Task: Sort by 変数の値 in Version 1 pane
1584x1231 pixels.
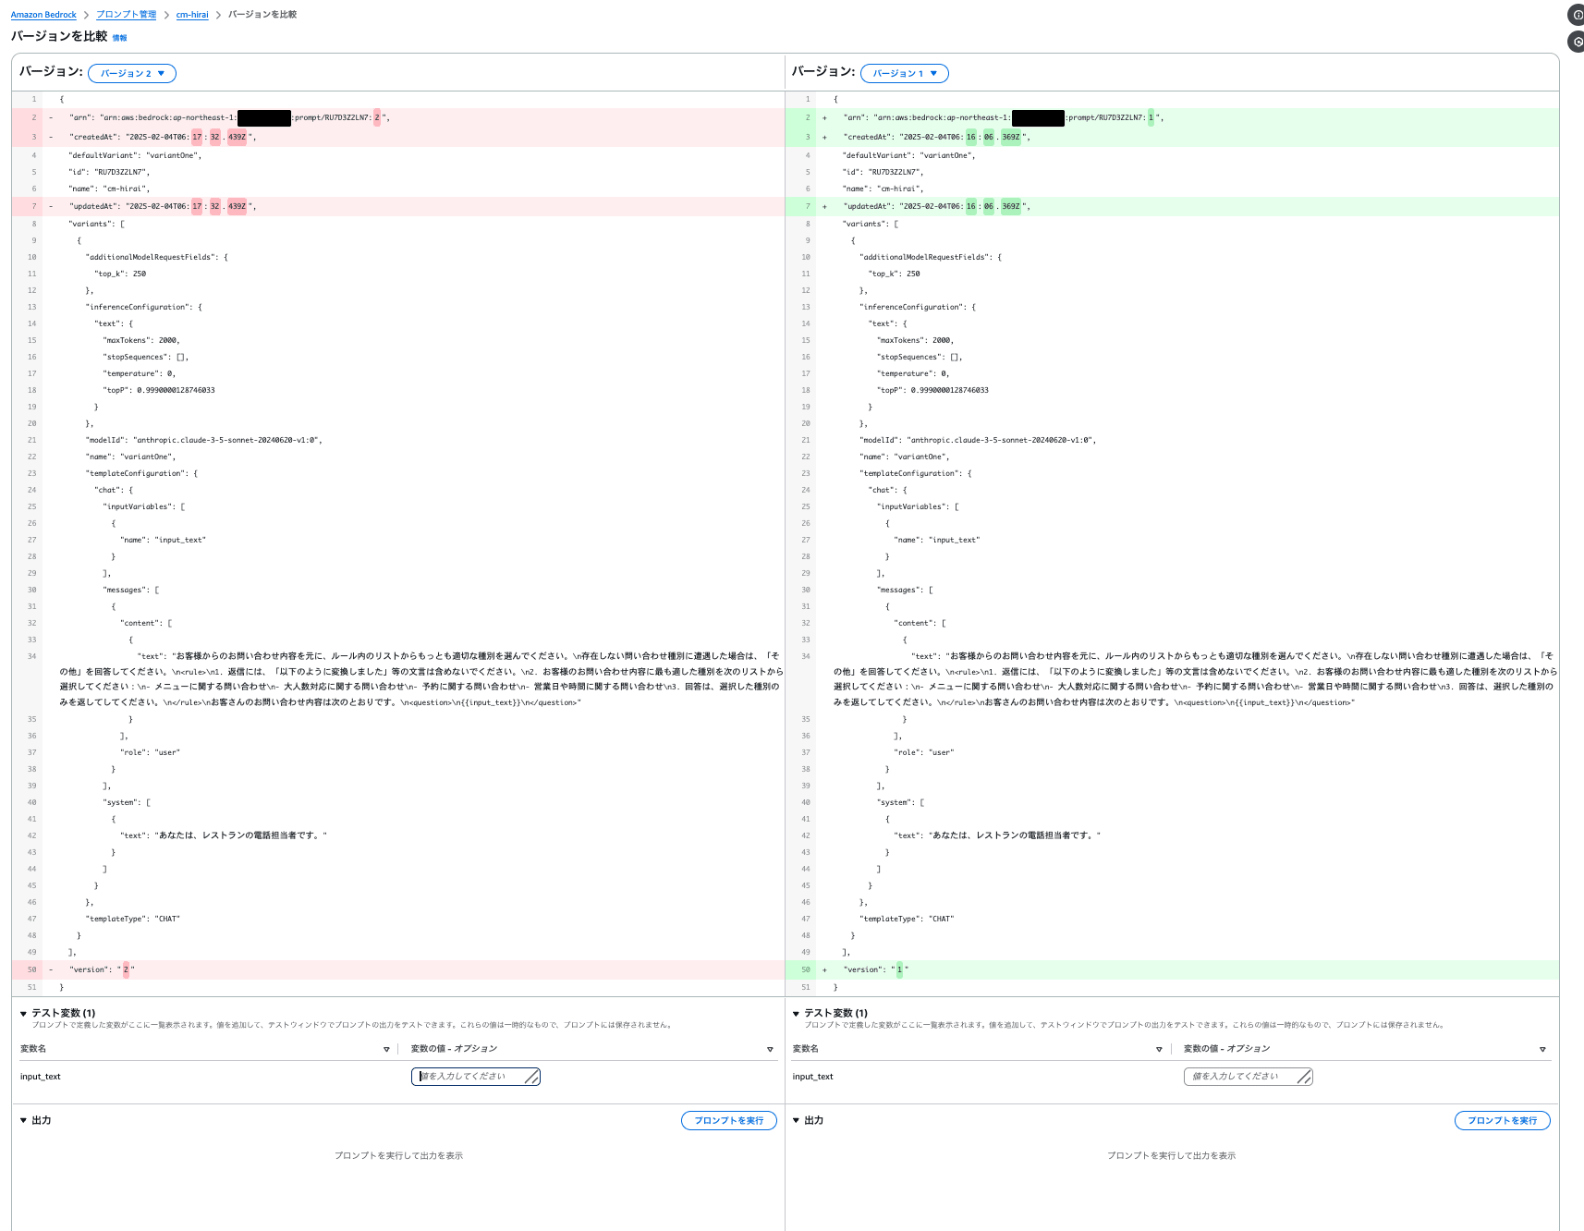Action: 1542,1050
